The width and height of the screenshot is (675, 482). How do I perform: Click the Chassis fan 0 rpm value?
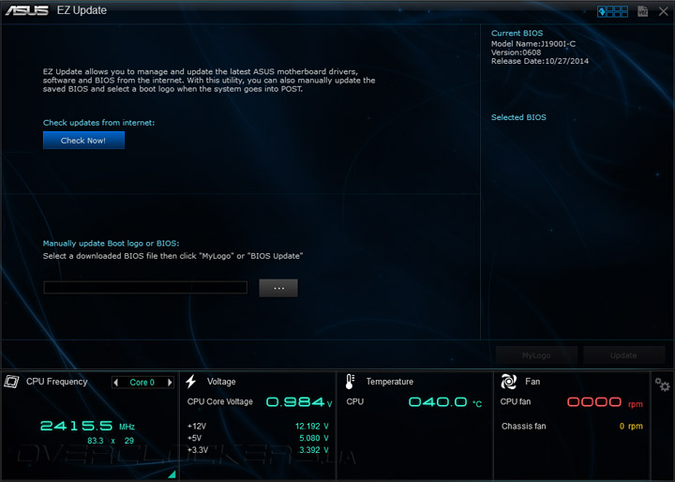coord(631,426)
